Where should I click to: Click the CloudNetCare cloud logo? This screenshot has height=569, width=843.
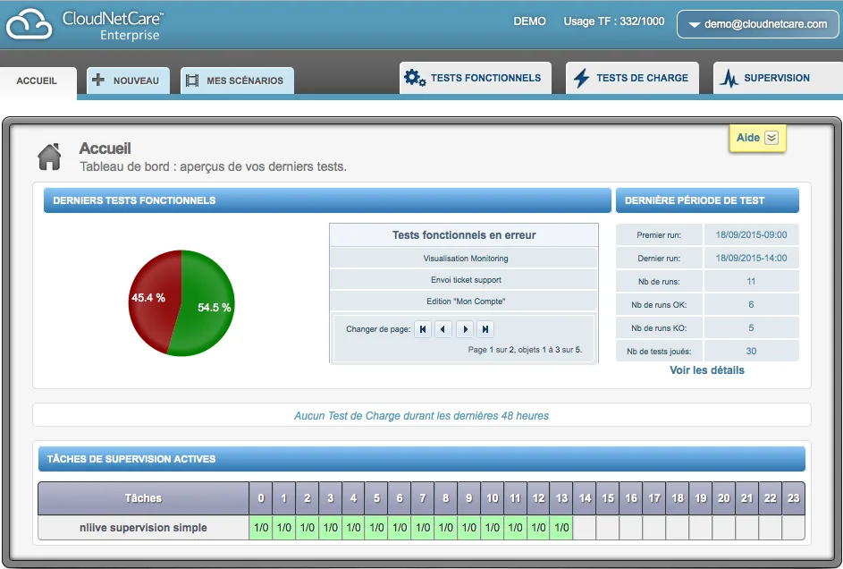coord(29,24)
